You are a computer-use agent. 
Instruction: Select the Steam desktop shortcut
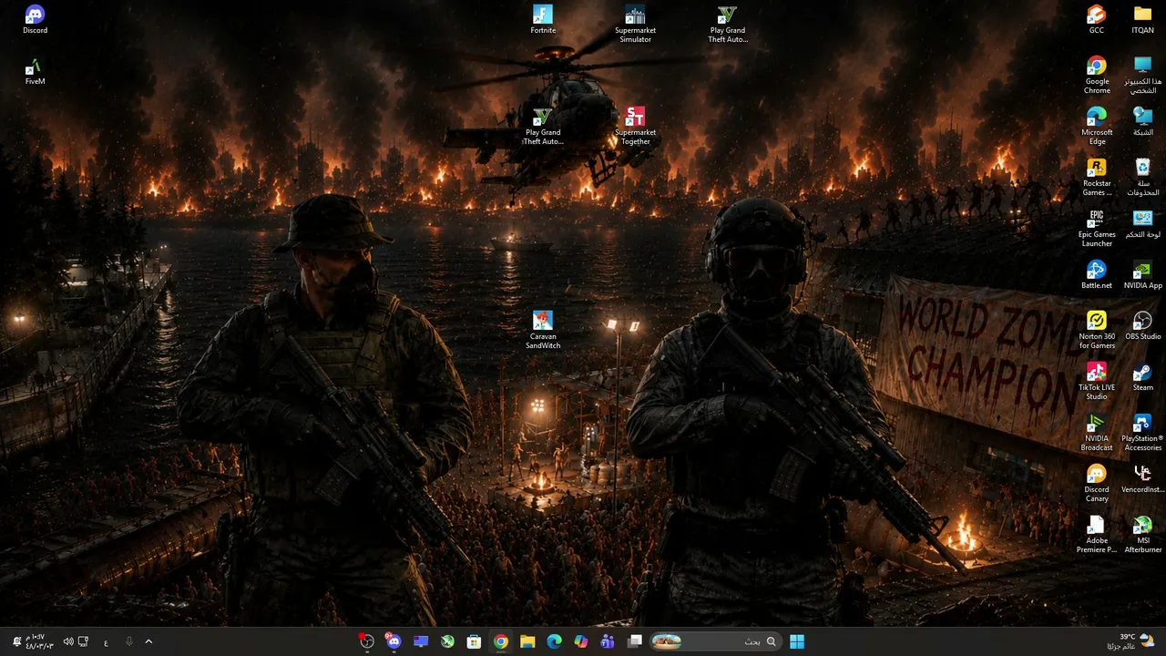[1142, 377]
